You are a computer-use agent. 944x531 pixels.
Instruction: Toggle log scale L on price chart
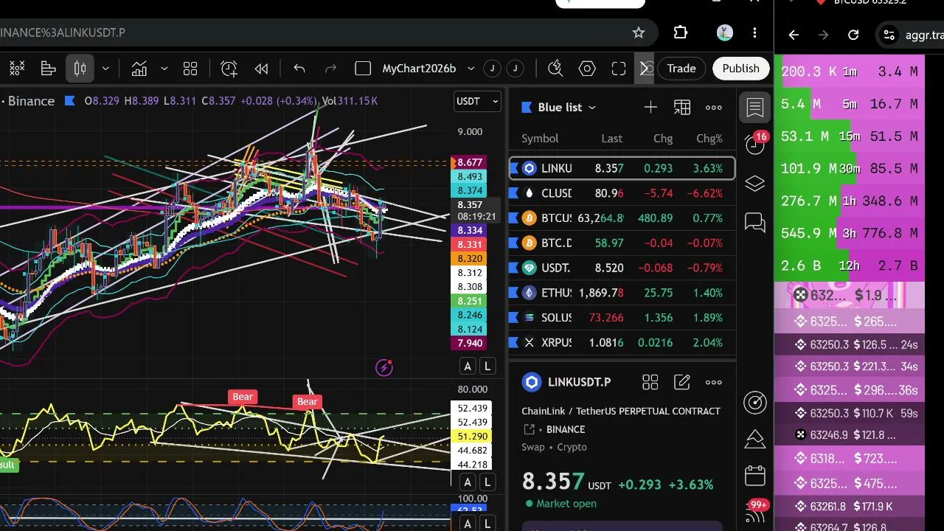(487, 366)
